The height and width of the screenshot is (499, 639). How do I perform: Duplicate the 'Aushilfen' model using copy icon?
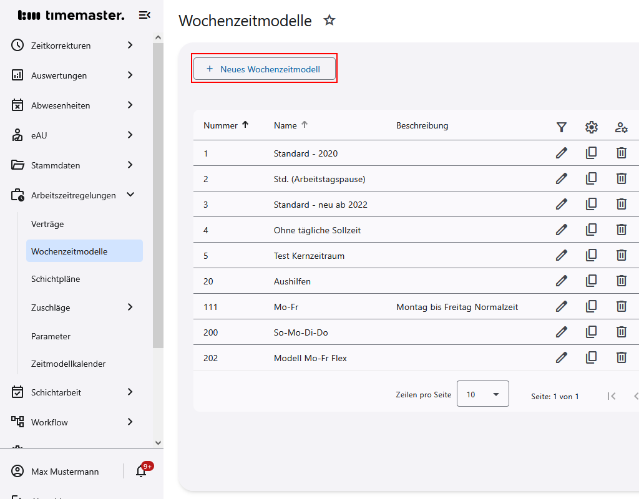point(592,281)
